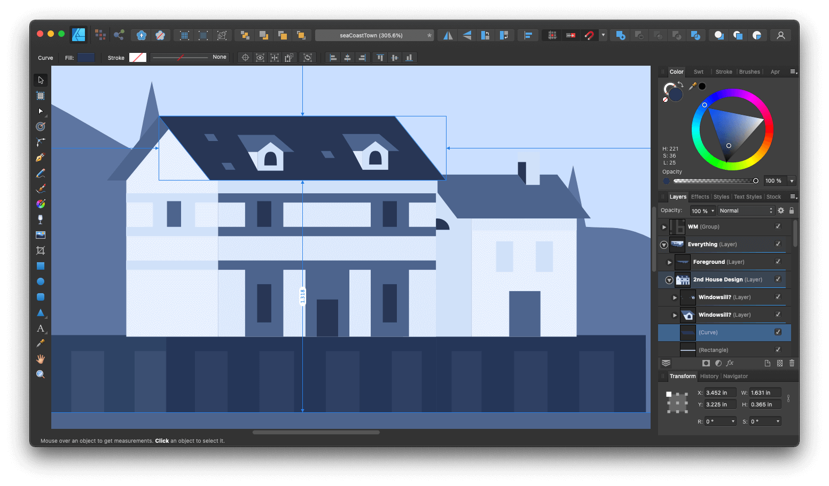The width and height of the screenshot is (829, 486).
Task: Toggle snapping with the magnet icon
Action: coord(589,35)
